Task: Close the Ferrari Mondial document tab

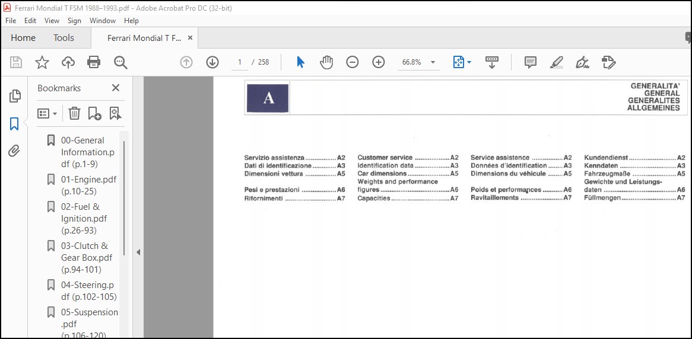Action: (x=191, y=38)
